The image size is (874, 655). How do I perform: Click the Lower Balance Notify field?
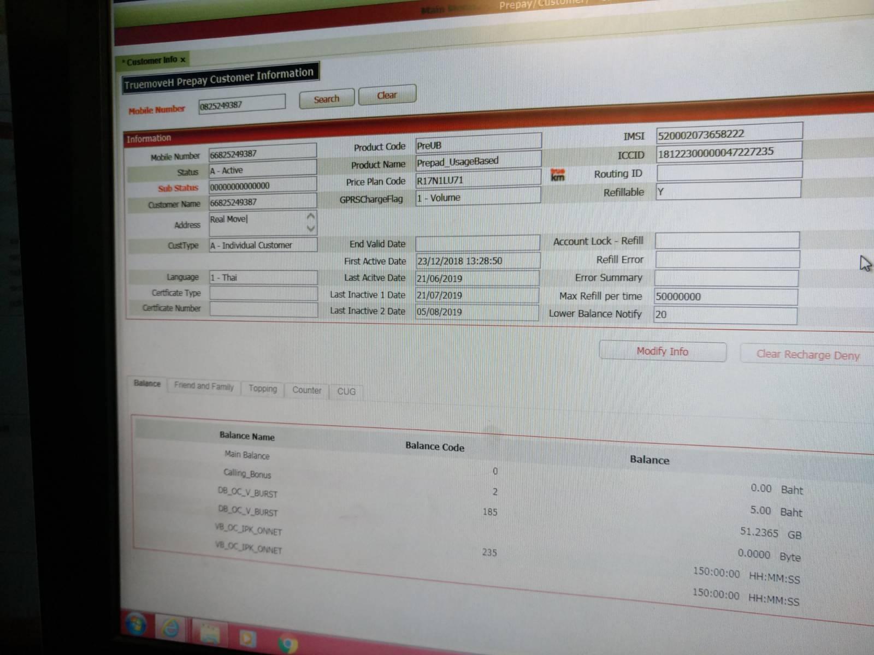click(x=725, y=315)
